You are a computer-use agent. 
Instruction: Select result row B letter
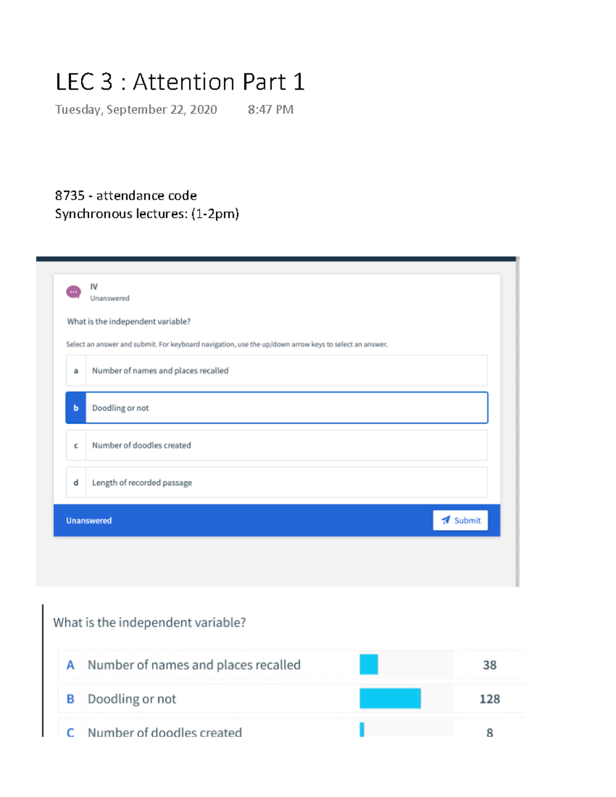coord(70,699)
